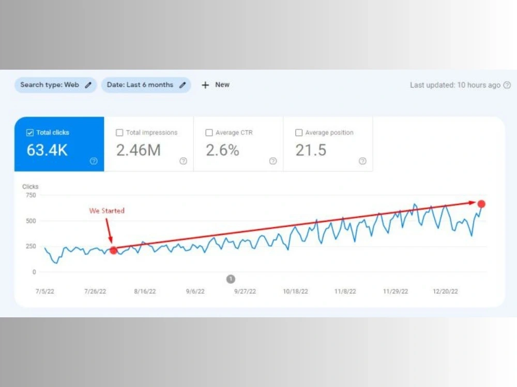Screen dimensions: 517x387
Task: Click the 750 y-axis label
Action: click(x=31, y=195)
